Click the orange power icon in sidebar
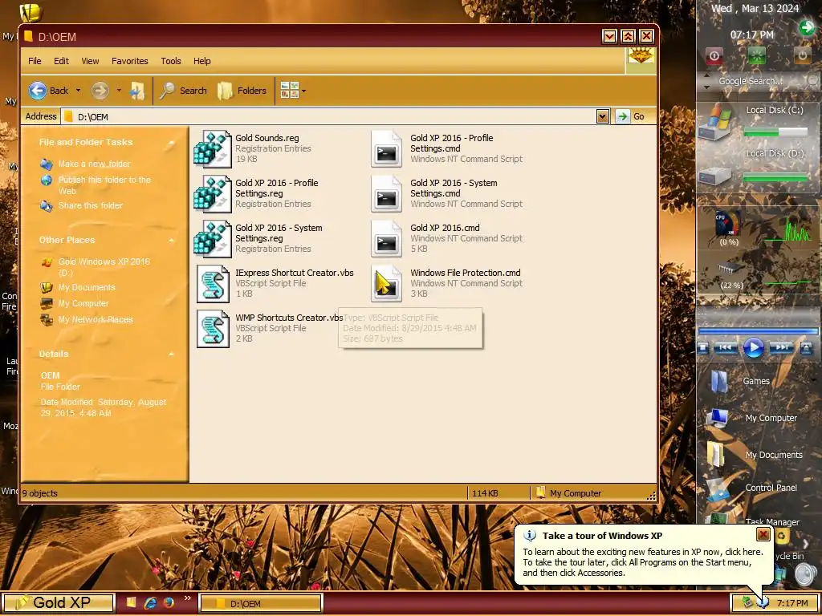 [802, 55]
